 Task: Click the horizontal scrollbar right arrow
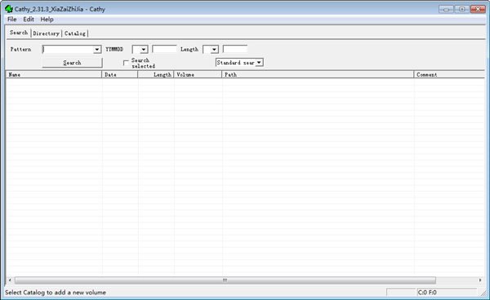point(480,280)
